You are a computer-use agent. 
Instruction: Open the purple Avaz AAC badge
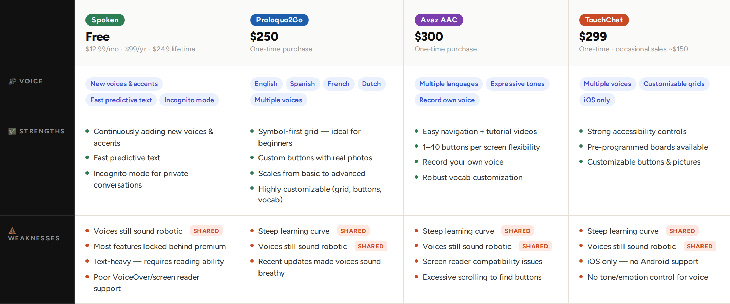439,20
